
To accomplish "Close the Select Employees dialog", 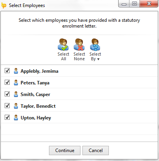I will point(149,3).
